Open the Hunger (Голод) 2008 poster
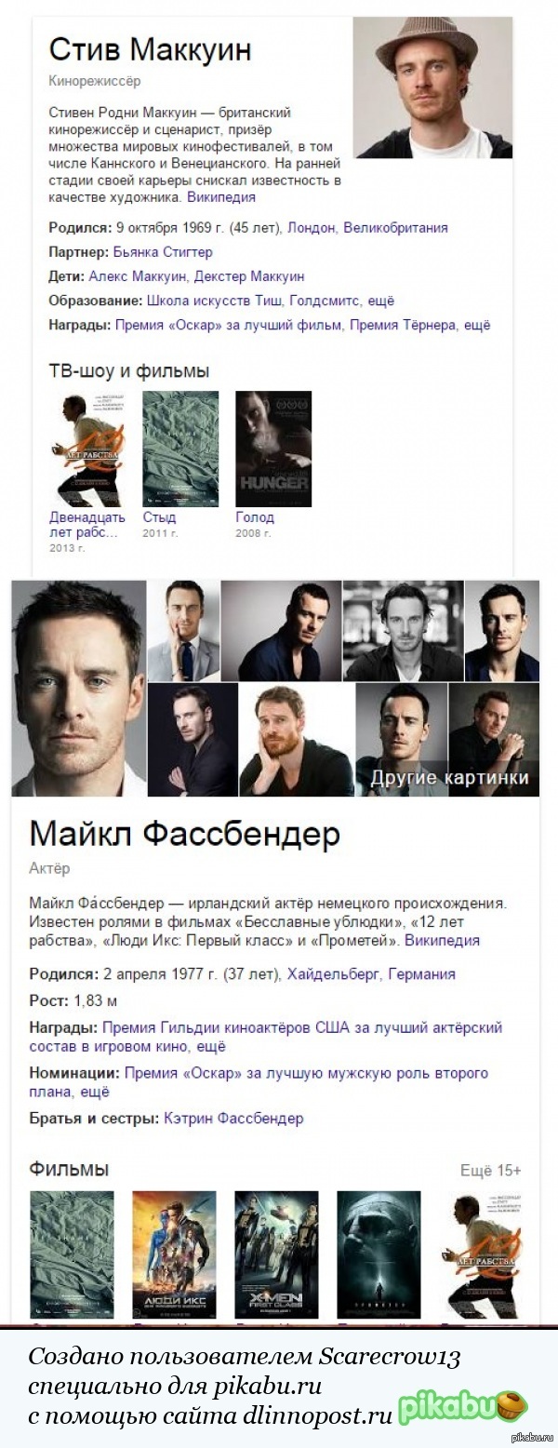This screenshot has width=558, height=1448. [273, 449]
